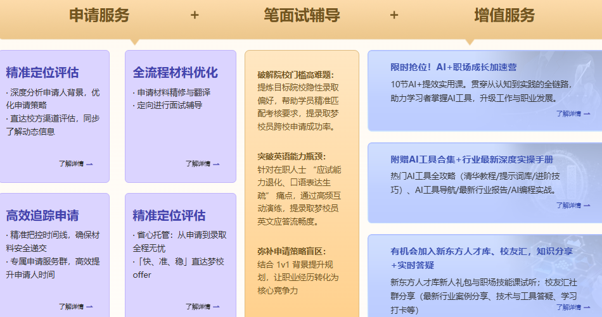Click the 结合 1v1 背景提升规划 paragraph
Image resolution: width=602 pixels, height=317 pixels.
[x=298, y=278]
